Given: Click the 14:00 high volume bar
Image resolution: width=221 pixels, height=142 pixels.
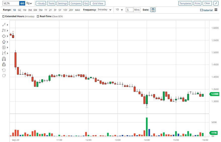Looking at the screenshot, I should click(147, 127).
